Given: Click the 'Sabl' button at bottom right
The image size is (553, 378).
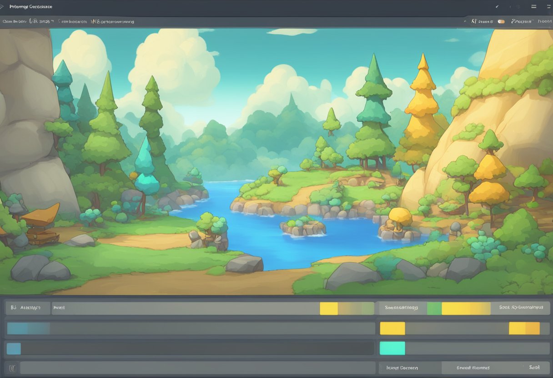Looking at the screenshot, I should point(534,368).
